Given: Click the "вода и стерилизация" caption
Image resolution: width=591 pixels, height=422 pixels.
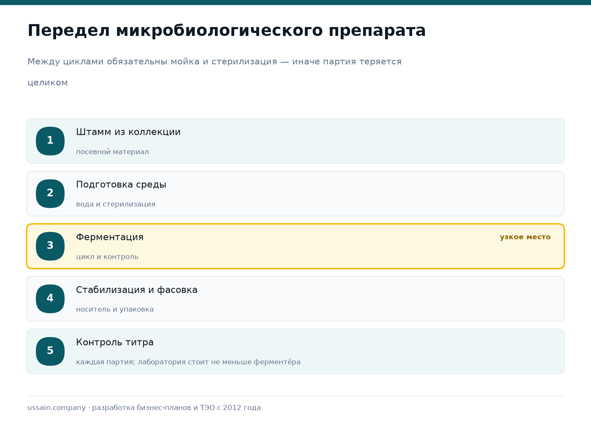Looking at the screenshot, I should (116, 204).
